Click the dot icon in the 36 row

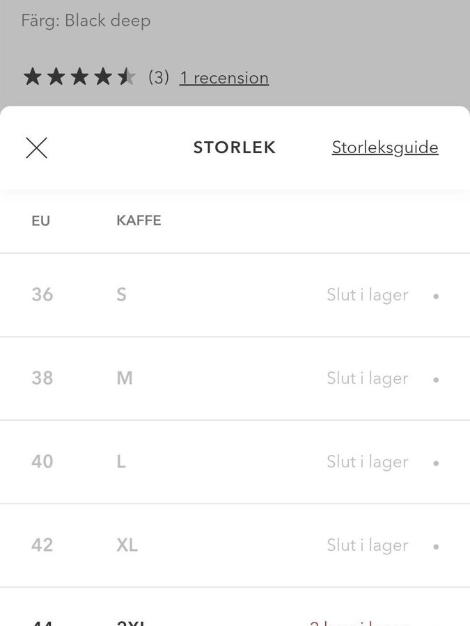436,296
